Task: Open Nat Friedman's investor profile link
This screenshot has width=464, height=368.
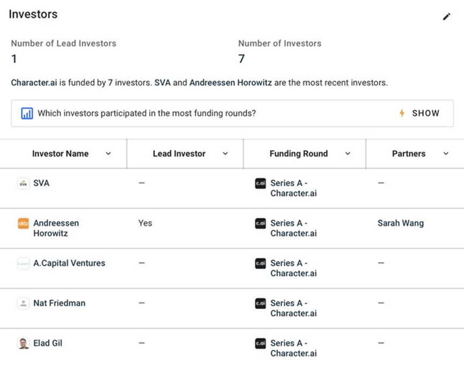Action: 59,303
